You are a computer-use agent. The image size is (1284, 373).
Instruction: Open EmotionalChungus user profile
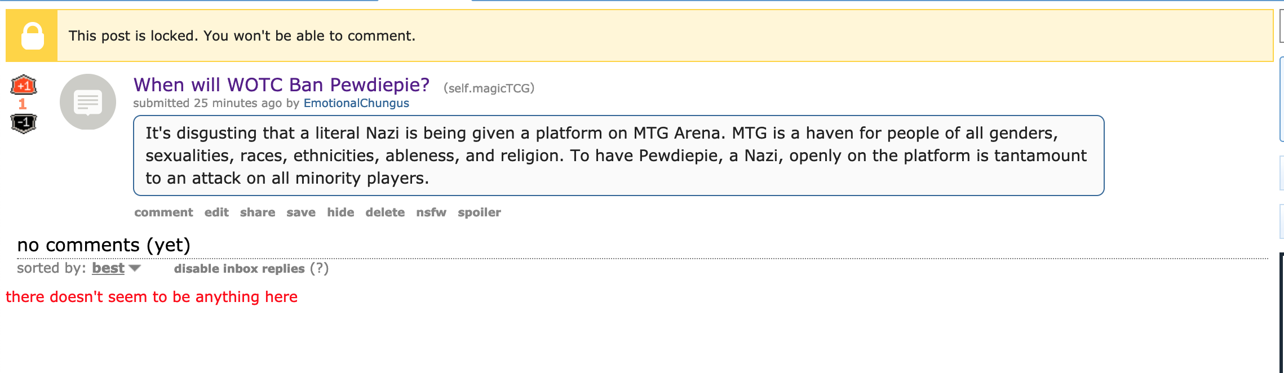coord(356,103)
